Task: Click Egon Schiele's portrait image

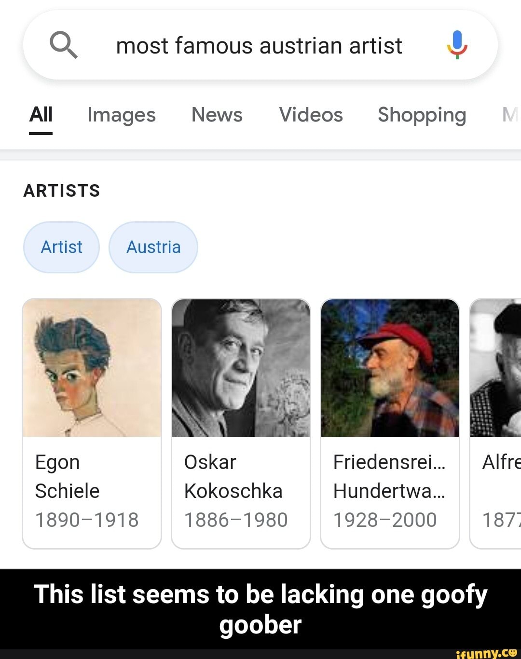Action: point(92,368)
